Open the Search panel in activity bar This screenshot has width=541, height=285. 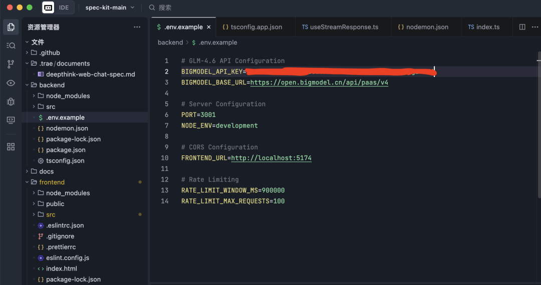[11, 45]
